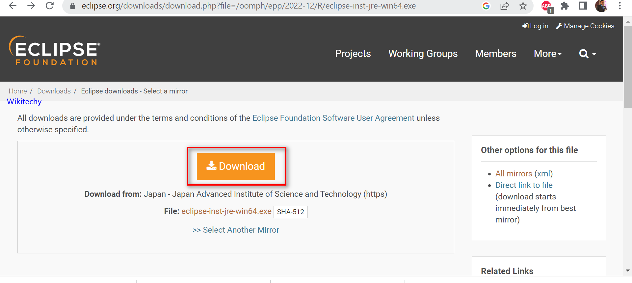Image resolution: width=632 pixels, height=283 pixels.
Task: Toggle the browser side panel icon
Action: coord(583,6)
